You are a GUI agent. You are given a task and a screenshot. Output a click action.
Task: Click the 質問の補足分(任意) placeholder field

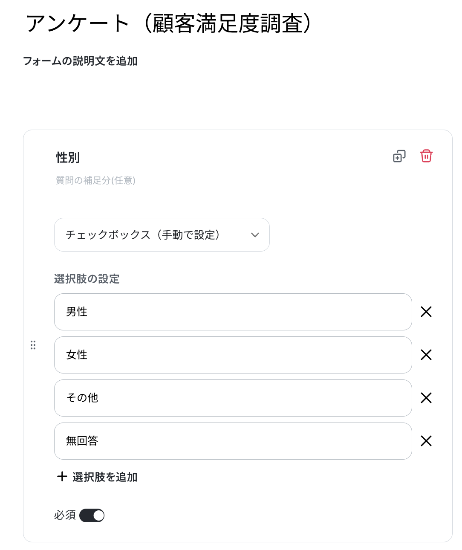(x=95, y=180)
